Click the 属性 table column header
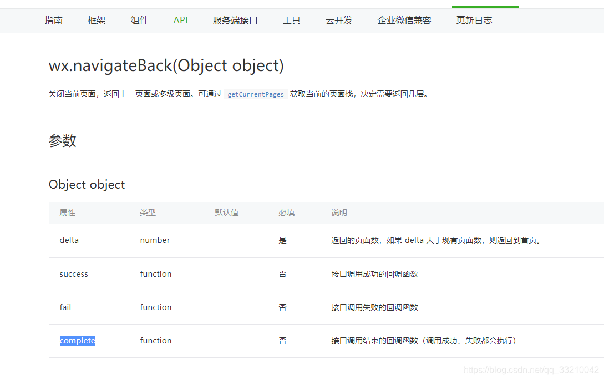 pos(68,212)
